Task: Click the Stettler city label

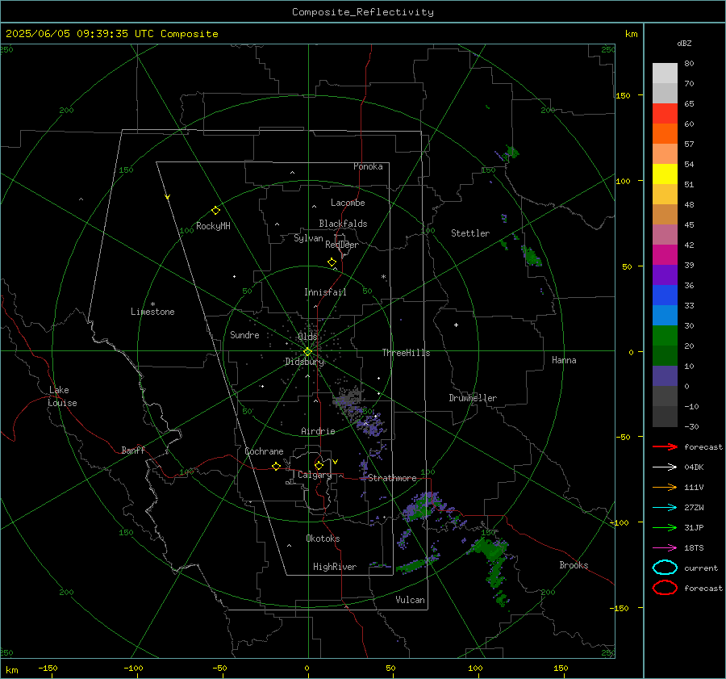Action: tap(470, 233)
